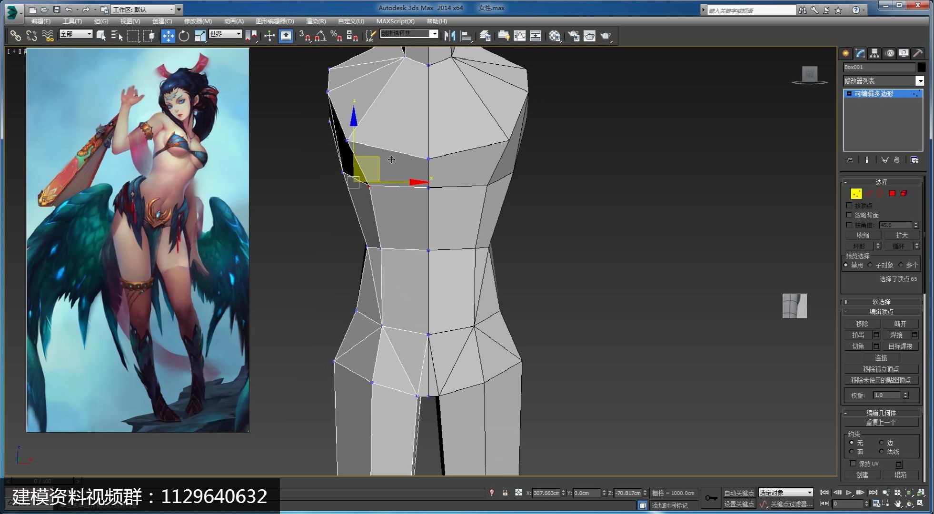Activate Select and Rotate tool
934x514 pixels.
click(x=184, y=36)
